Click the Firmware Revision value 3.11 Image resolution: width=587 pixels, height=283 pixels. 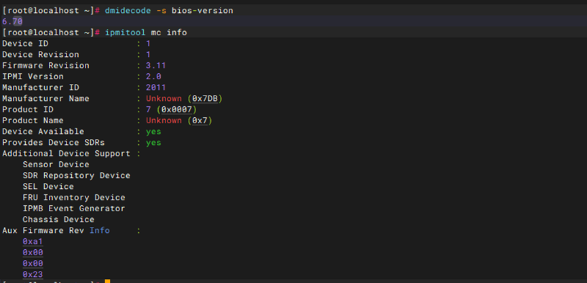pos(155,66)
